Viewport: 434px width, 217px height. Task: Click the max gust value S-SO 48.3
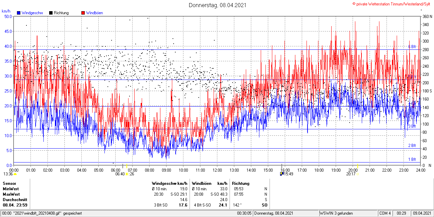pyautogui.click(x=219, y=194)
